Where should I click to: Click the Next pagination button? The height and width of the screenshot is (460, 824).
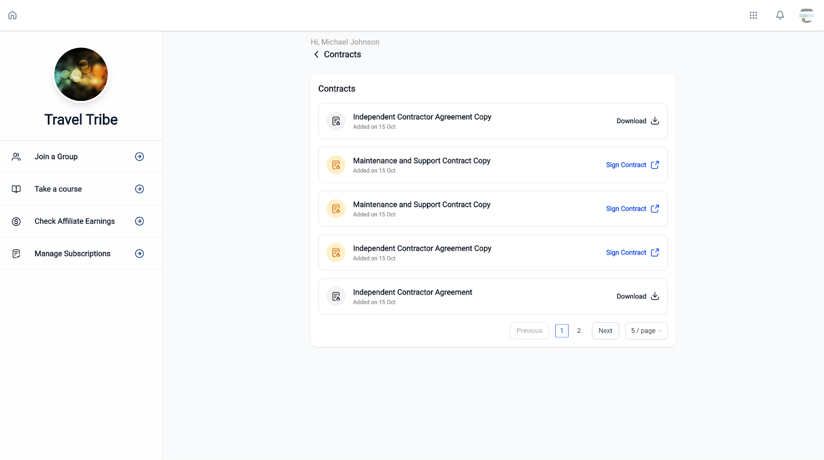tap(605, 331)
